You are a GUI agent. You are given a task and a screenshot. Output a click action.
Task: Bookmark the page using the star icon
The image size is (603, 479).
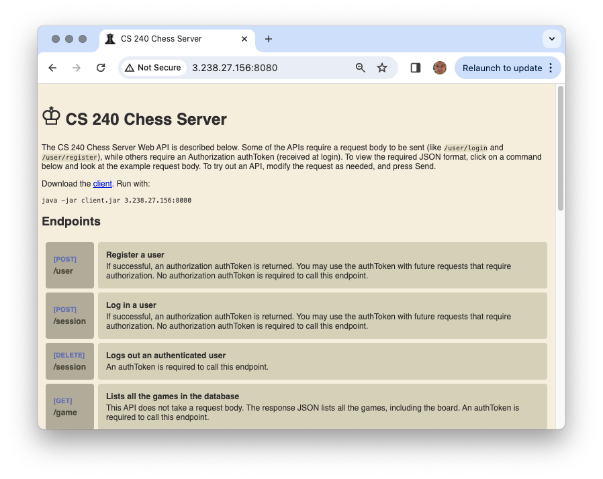[x=383, y=68]
